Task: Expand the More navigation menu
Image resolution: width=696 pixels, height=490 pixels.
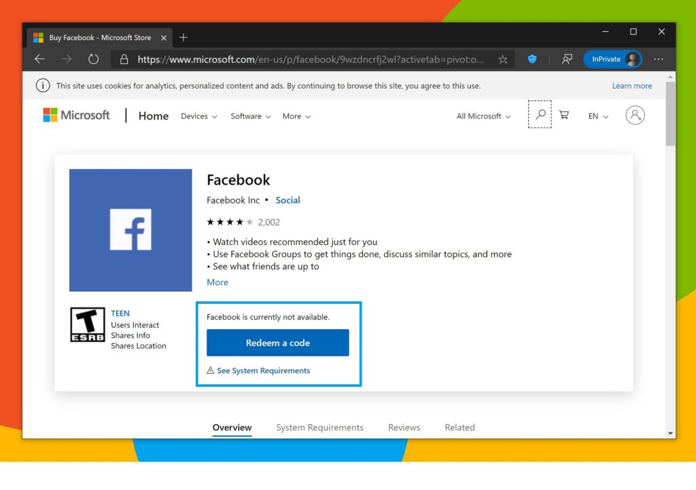Action: tap(296, 116)
